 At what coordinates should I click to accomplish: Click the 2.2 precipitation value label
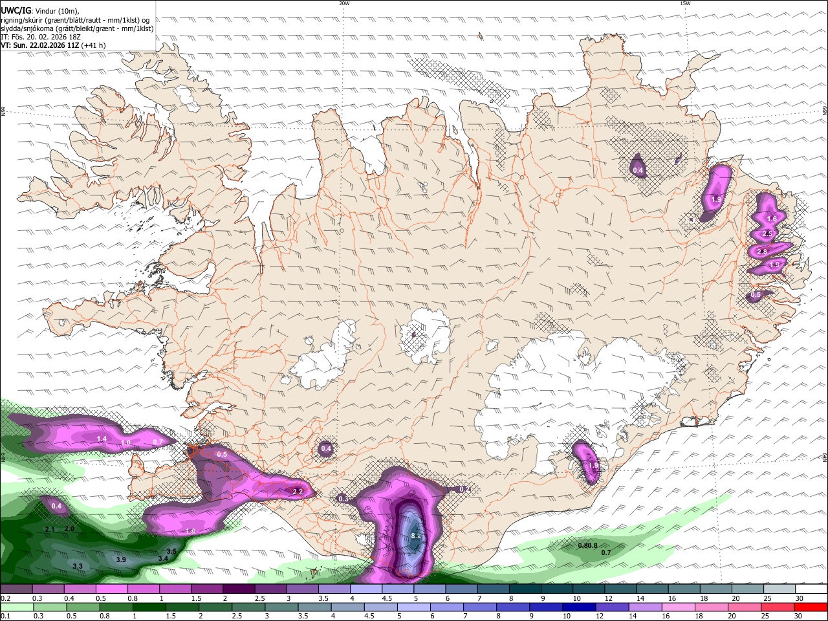pyautogui.click(x=298, y=492)
